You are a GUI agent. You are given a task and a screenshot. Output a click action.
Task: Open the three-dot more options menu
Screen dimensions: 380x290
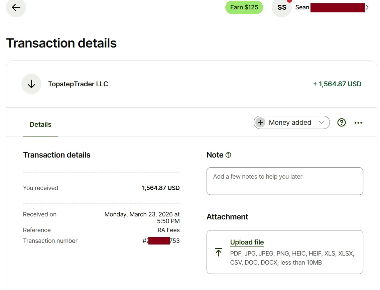tap(358, 123)
